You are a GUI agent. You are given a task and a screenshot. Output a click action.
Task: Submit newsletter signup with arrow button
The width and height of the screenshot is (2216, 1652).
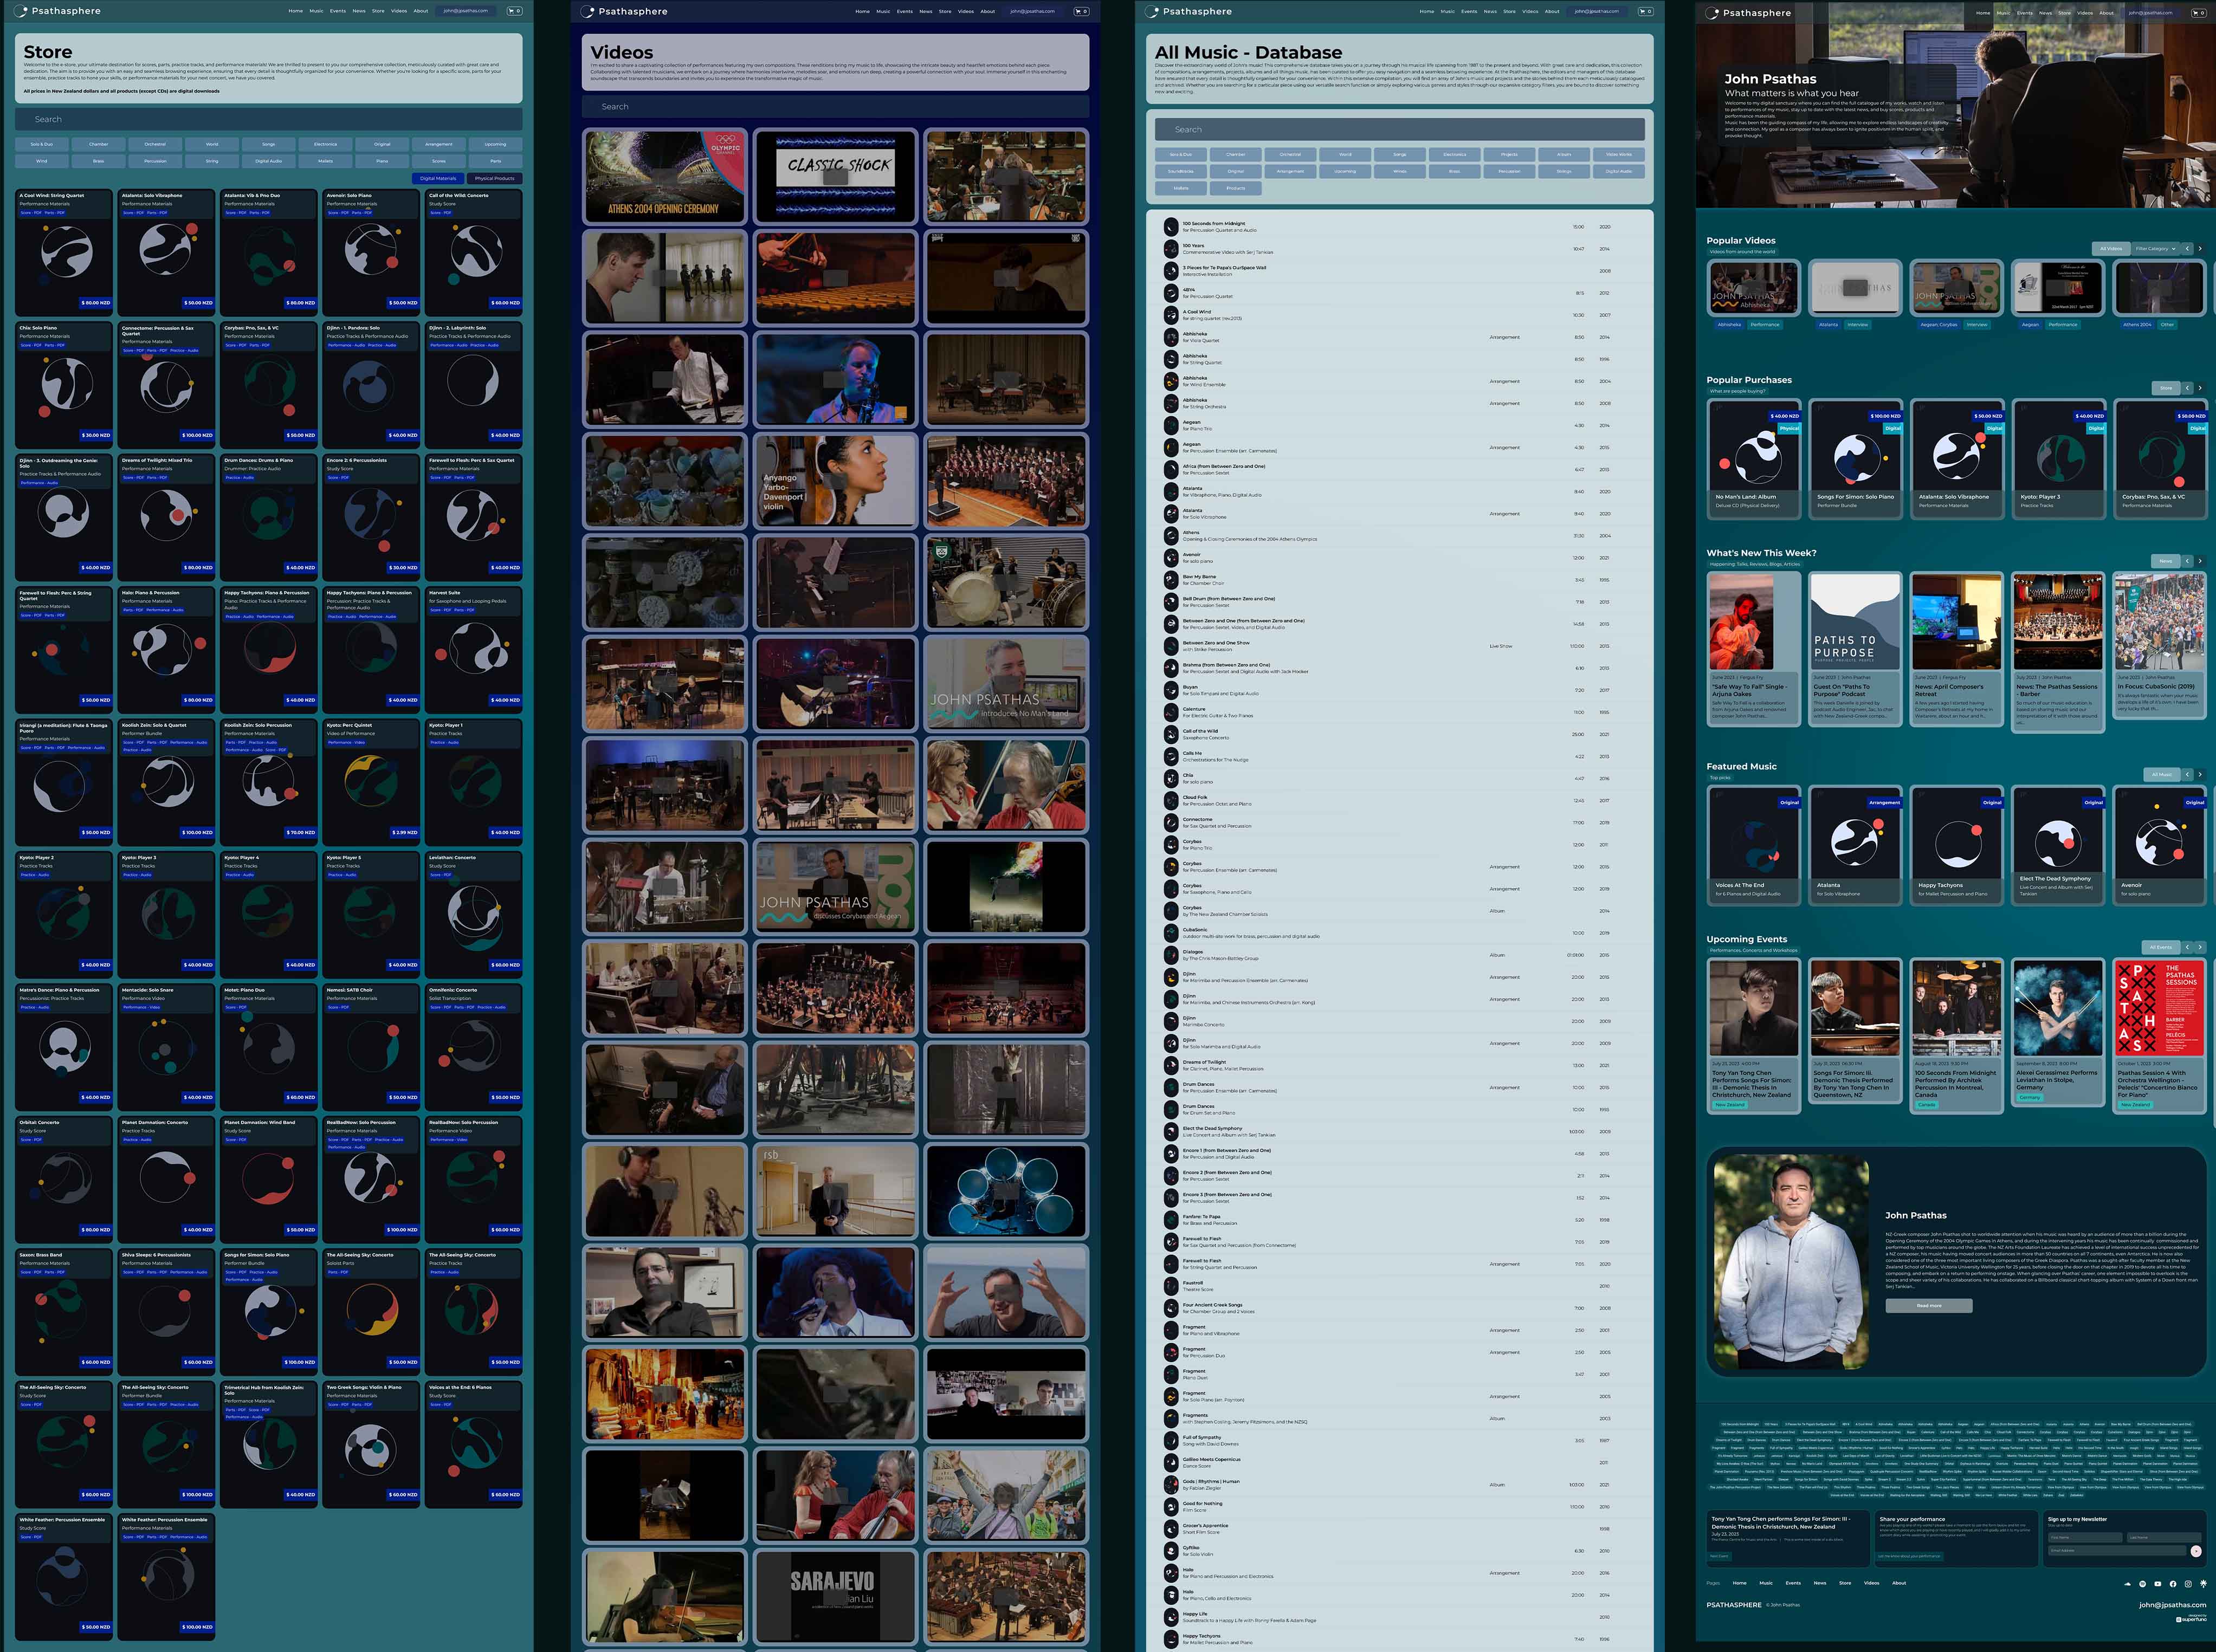[2196, 1551]
